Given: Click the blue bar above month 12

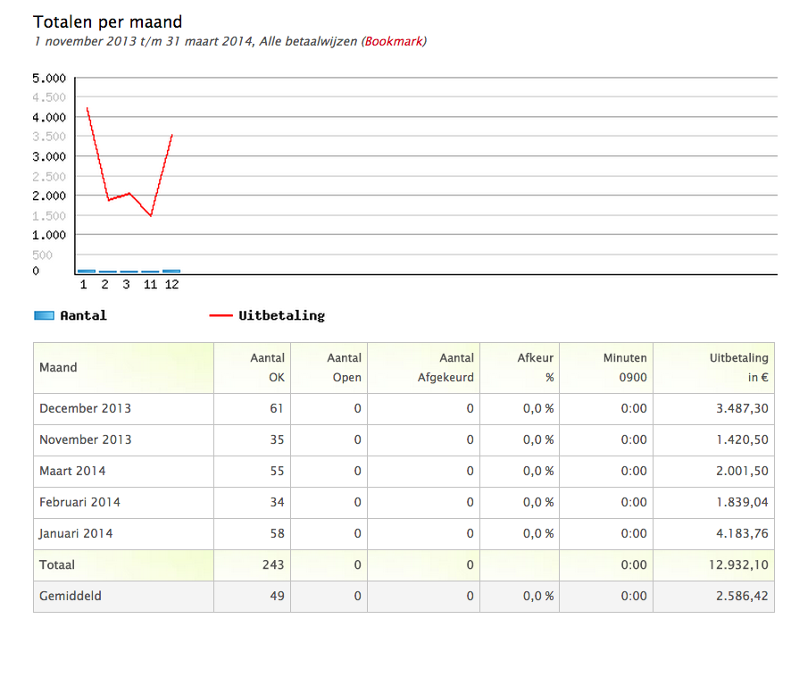Looking at the screenshot, I should tap(171, 272).
